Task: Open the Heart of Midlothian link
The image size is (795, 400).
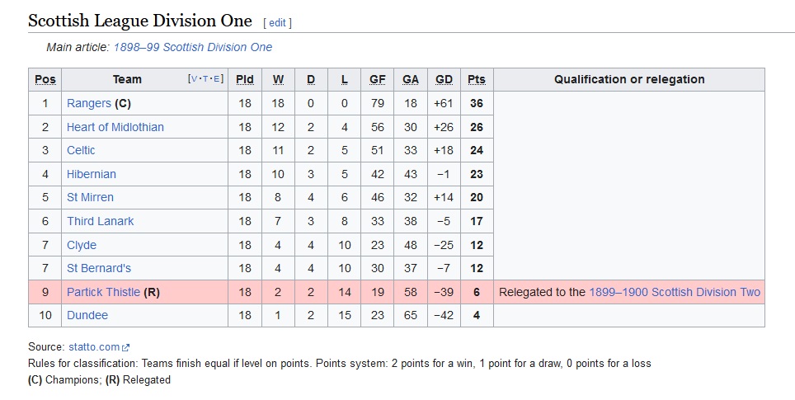Action: (115, 127)
